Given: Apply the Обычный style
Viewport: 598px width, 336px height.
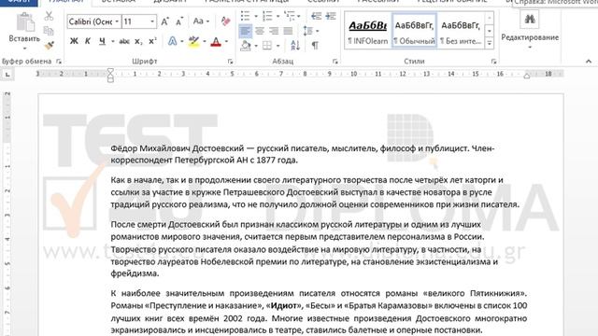Looking at the screenshot, I should 414,32.
